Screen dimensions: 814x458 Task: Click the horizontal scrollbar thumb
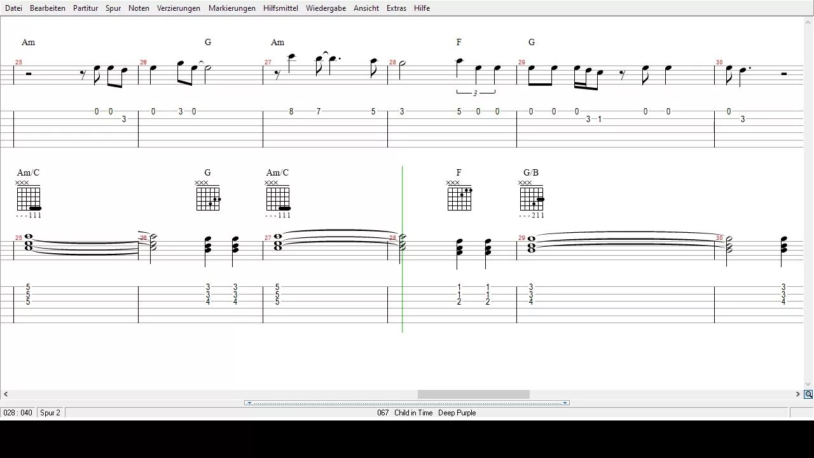coord(473,394)
